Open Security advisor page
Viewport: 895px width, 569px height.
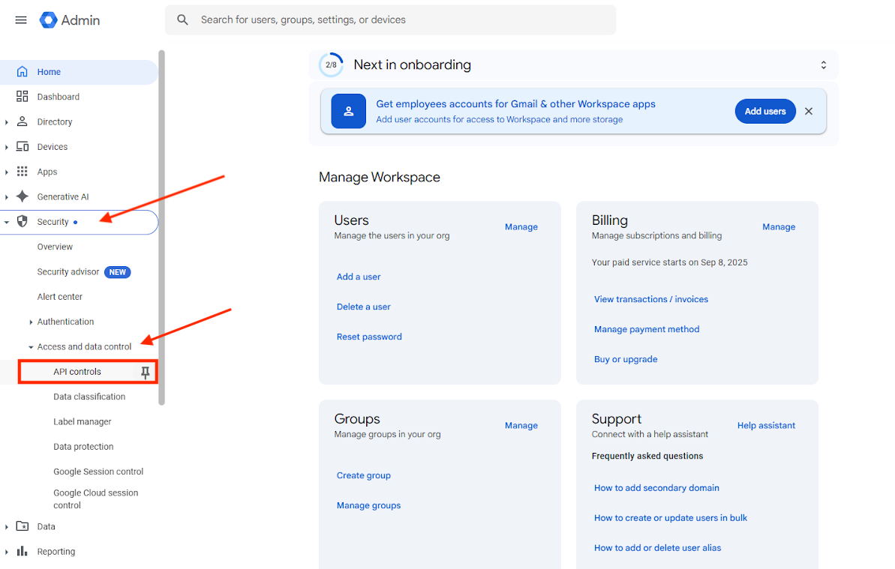tap(68, 272)
